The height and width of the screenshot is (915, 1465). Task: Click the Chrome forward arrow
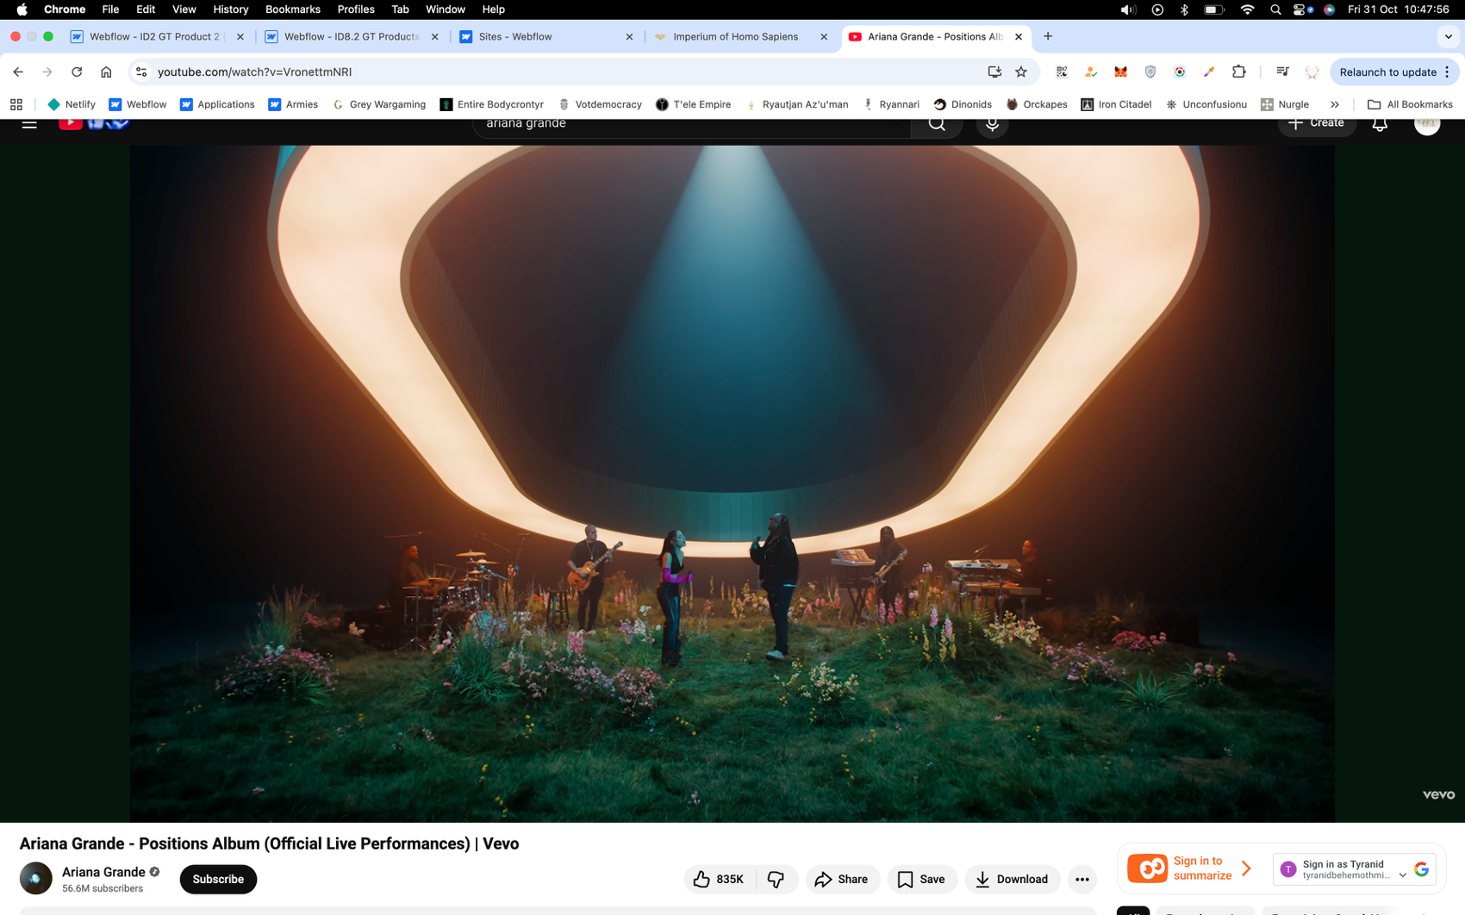[x=47, y=72]
